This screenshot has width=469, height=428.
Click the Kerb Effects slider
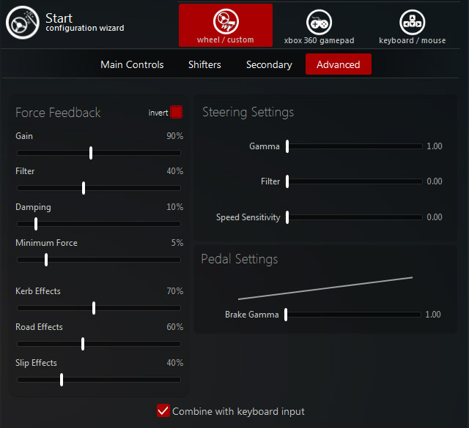point(94,308)
